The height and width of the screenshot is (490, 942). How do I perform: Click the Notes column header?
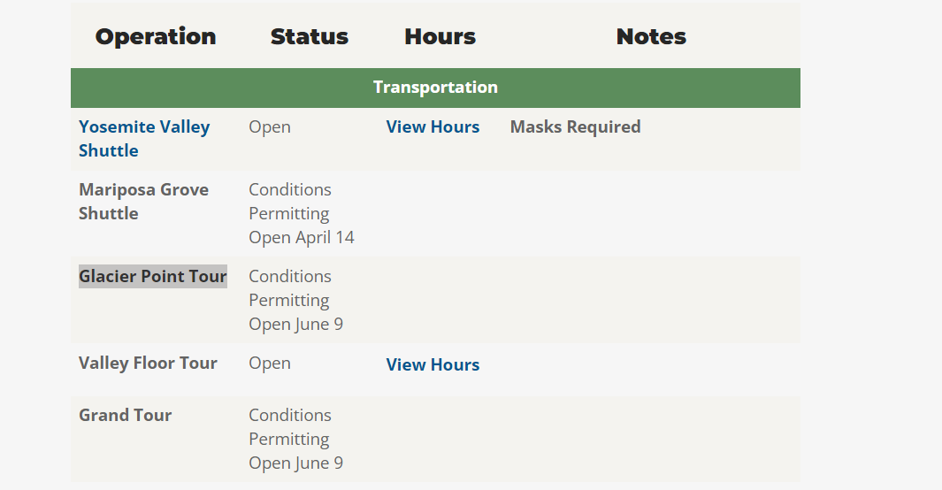[651, 36]
